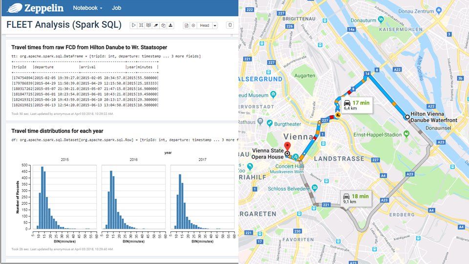Click the BRIGITTENAU district label
The image size is (469, 264).
(x=299, y=19)
